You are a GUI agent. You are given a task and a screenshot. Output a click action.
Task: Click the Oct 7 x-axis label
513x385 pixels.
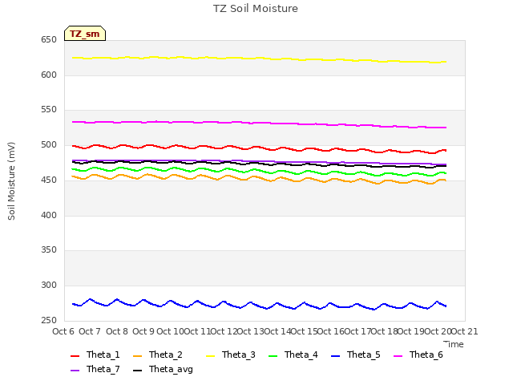coord(90,331)
